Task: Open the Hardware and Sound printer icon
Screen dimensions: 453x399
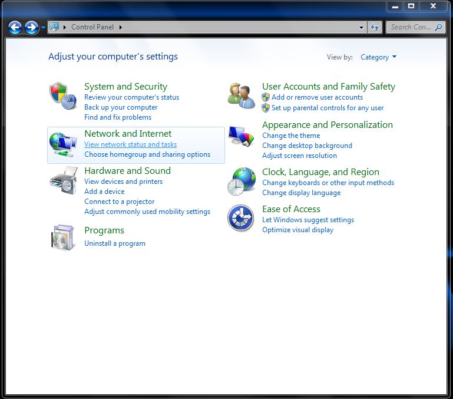Action: point(64,180)
